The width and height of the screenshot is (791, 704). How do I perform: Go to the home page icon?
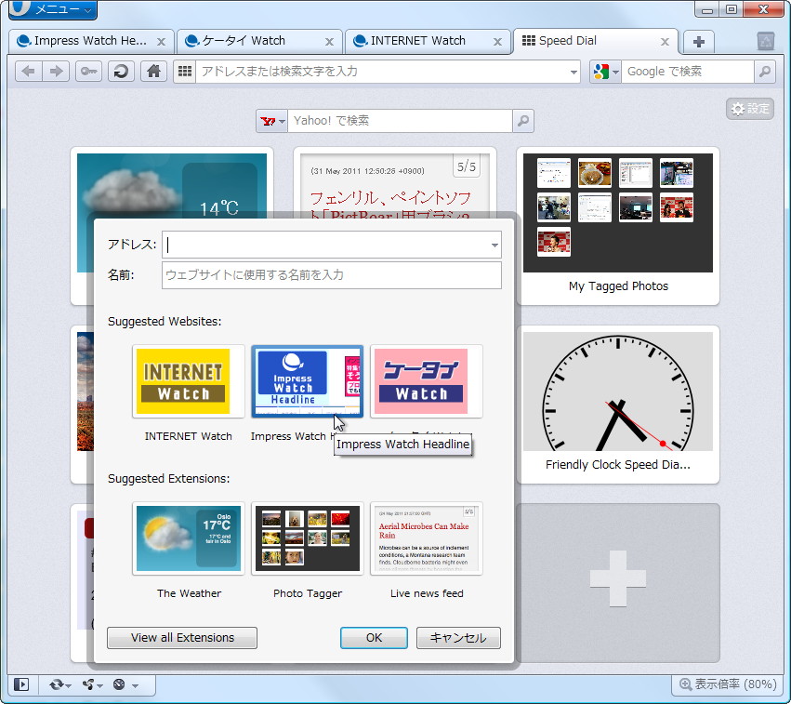(154, 72)
